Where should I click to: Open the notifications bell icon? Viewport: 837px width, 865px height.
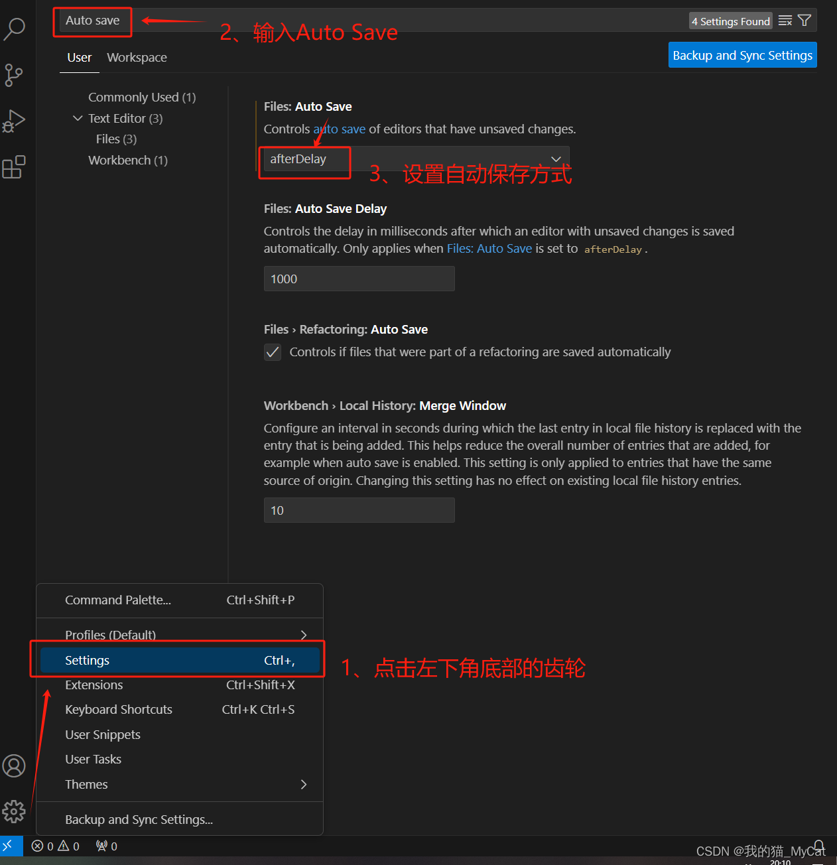pyautogui.click(x=818, y=846)
